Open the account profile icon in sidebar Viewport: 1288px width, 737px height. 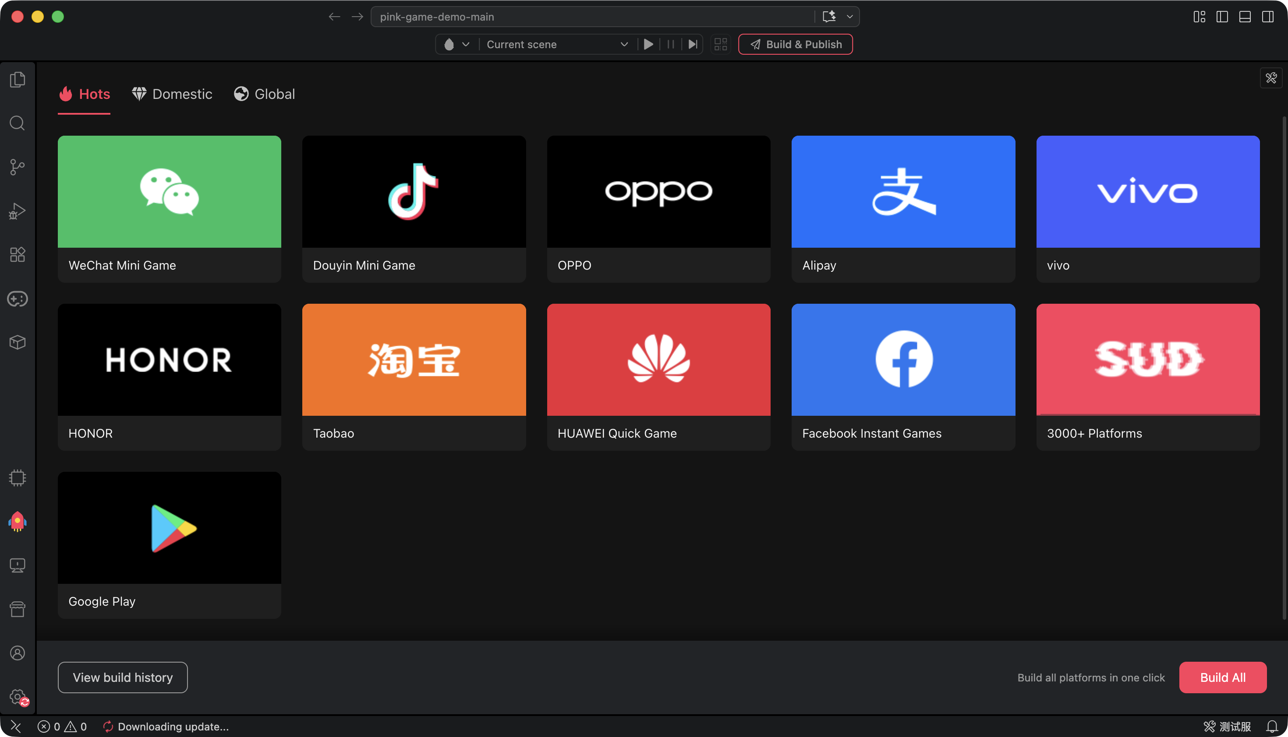tap(18, 653)
